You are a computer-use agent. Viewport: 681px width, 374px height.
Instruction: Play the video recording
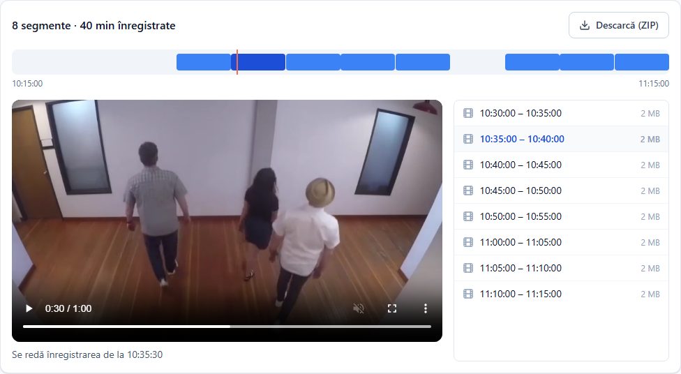point(29,308)
